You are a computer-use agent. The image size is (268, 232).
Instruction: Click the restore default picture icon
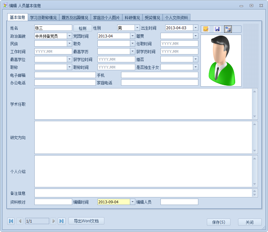(228, 29)
